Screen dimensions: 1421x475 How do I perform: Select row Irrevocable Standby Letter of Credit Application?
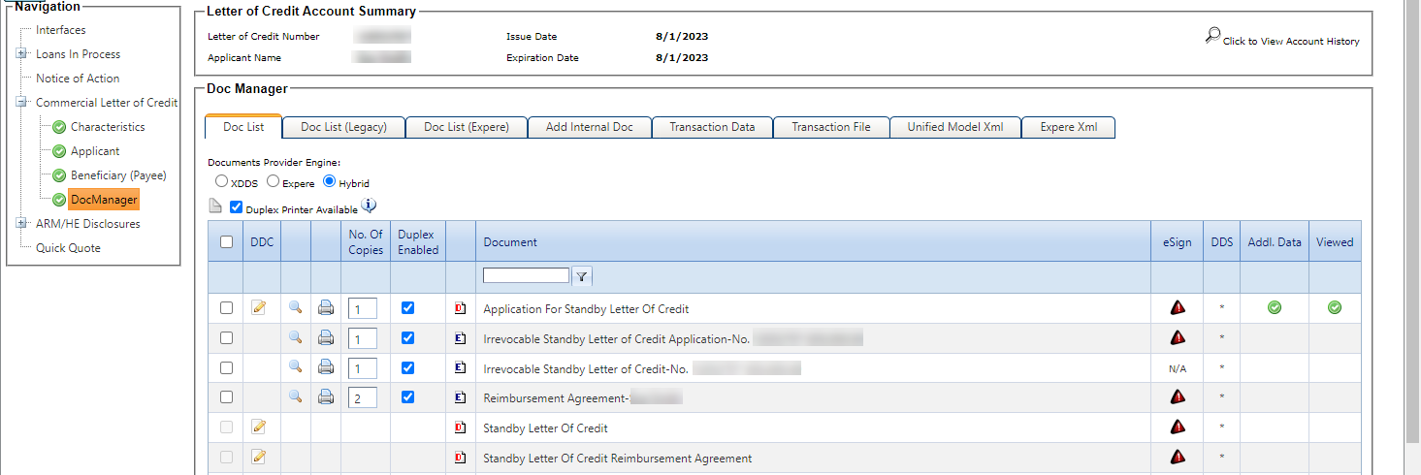226,337
